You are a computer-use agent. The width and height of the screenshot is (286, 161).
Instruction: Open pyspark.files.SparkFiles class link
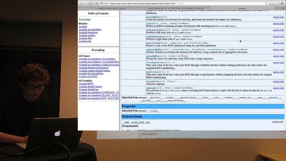(91, 73)
